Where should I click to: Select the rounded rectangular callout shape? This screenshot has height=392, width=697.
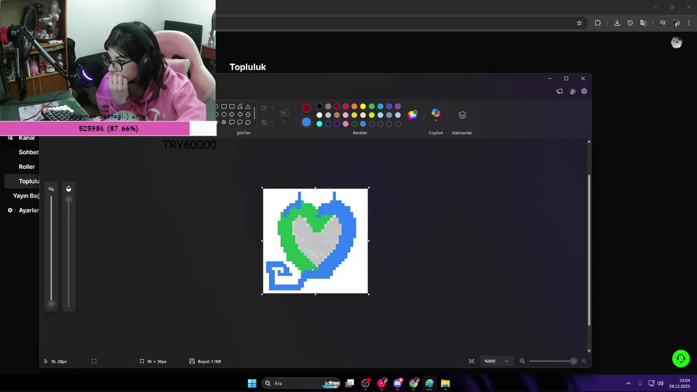[x=232, y=122]
